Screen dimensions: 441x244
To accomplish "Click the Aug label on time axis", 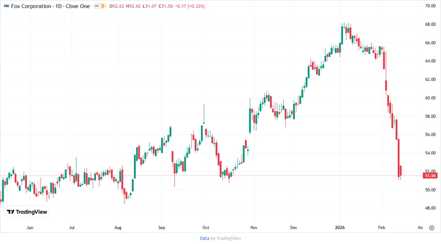I will pos(118,228).
